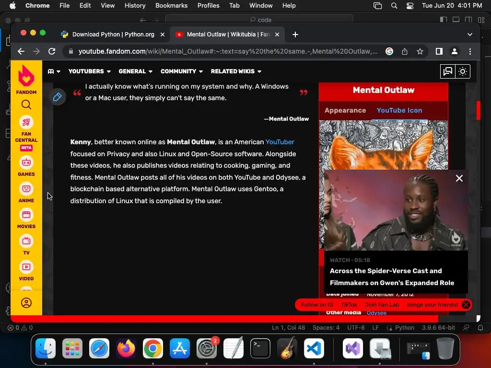The height and width of the screenshot is (368, 491).
Task: Click Follow on IG in red banner
Action: [317, 305]
